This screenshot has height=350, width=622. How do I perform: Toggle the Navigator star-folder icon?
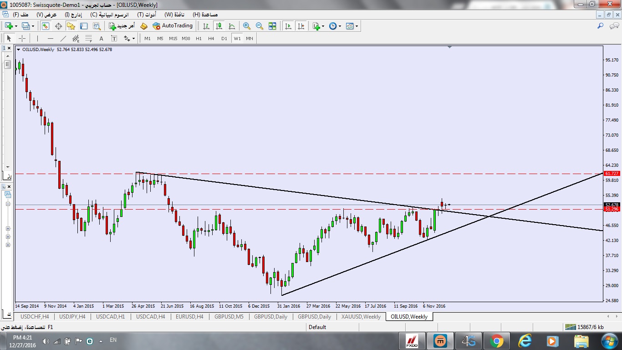[71, 26]
